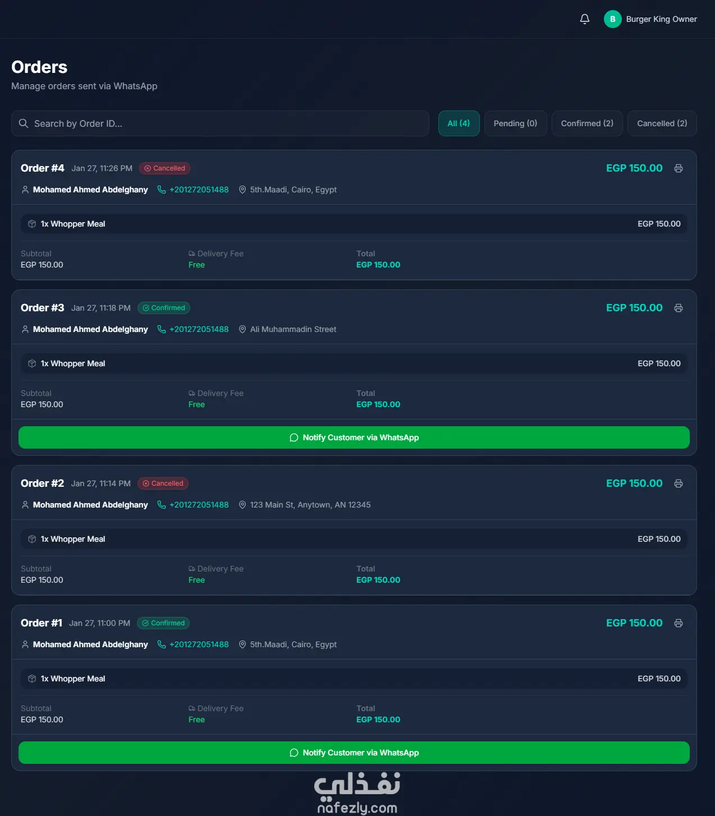
Task: Print Order #1 receipt
Action: [x=679, y=623]
